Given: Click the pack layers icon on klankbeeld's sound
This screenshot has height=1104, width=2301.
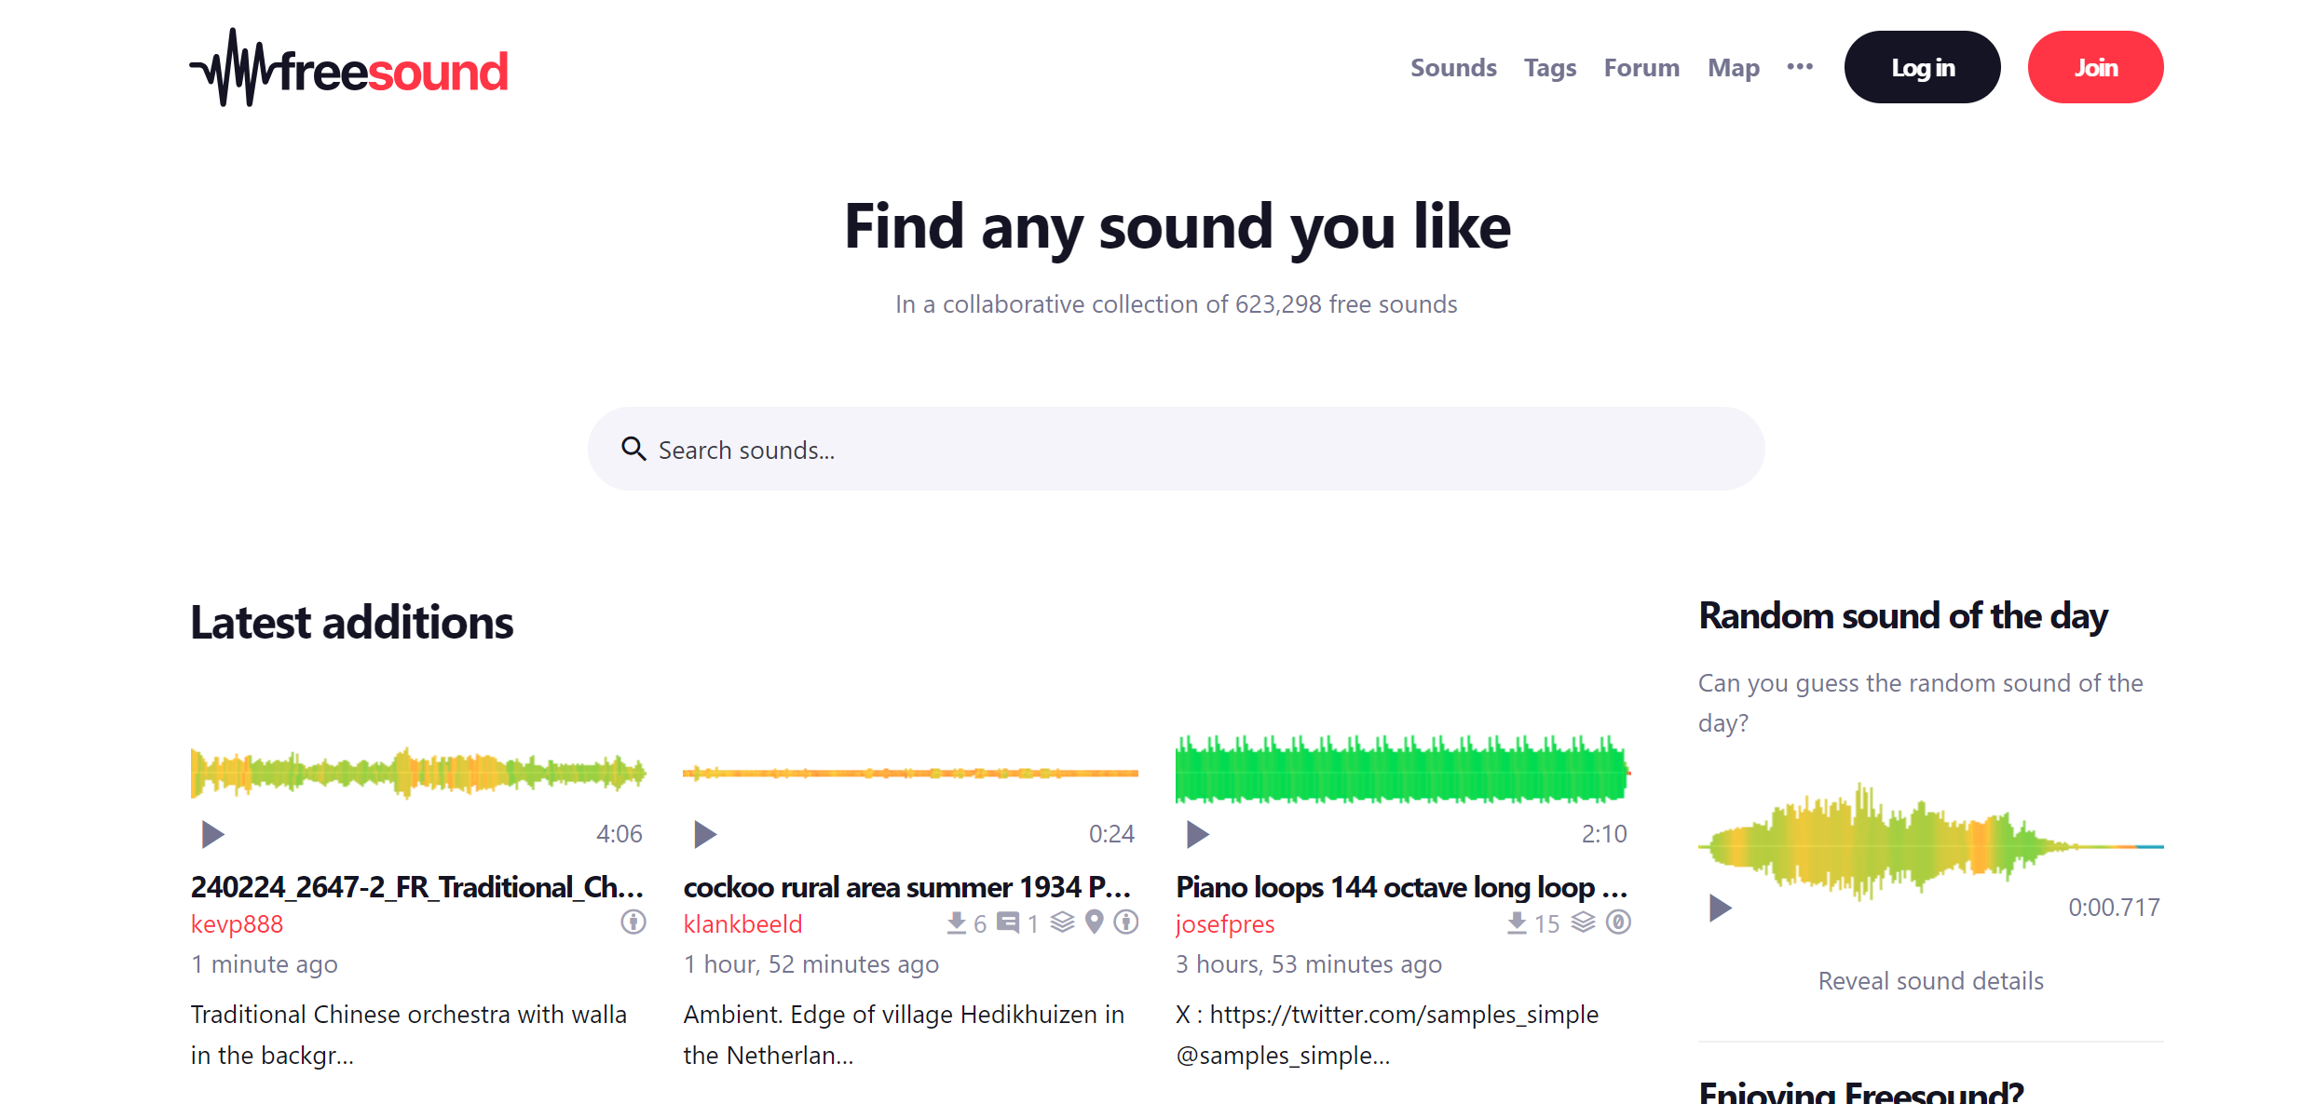Looking at the screenshot, I should coord(1063,922).
